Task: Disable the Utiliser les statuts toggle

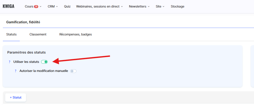Action: click(x=44, y=62)
